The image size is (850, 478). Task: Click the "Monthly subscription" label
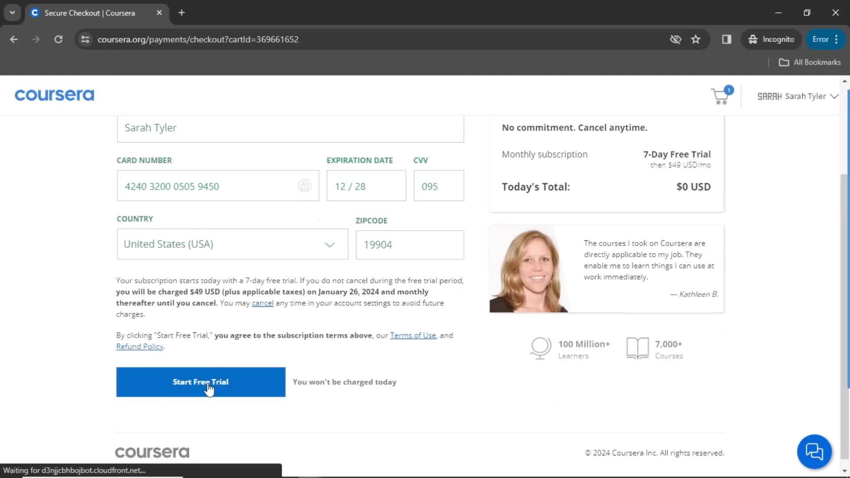545,154
